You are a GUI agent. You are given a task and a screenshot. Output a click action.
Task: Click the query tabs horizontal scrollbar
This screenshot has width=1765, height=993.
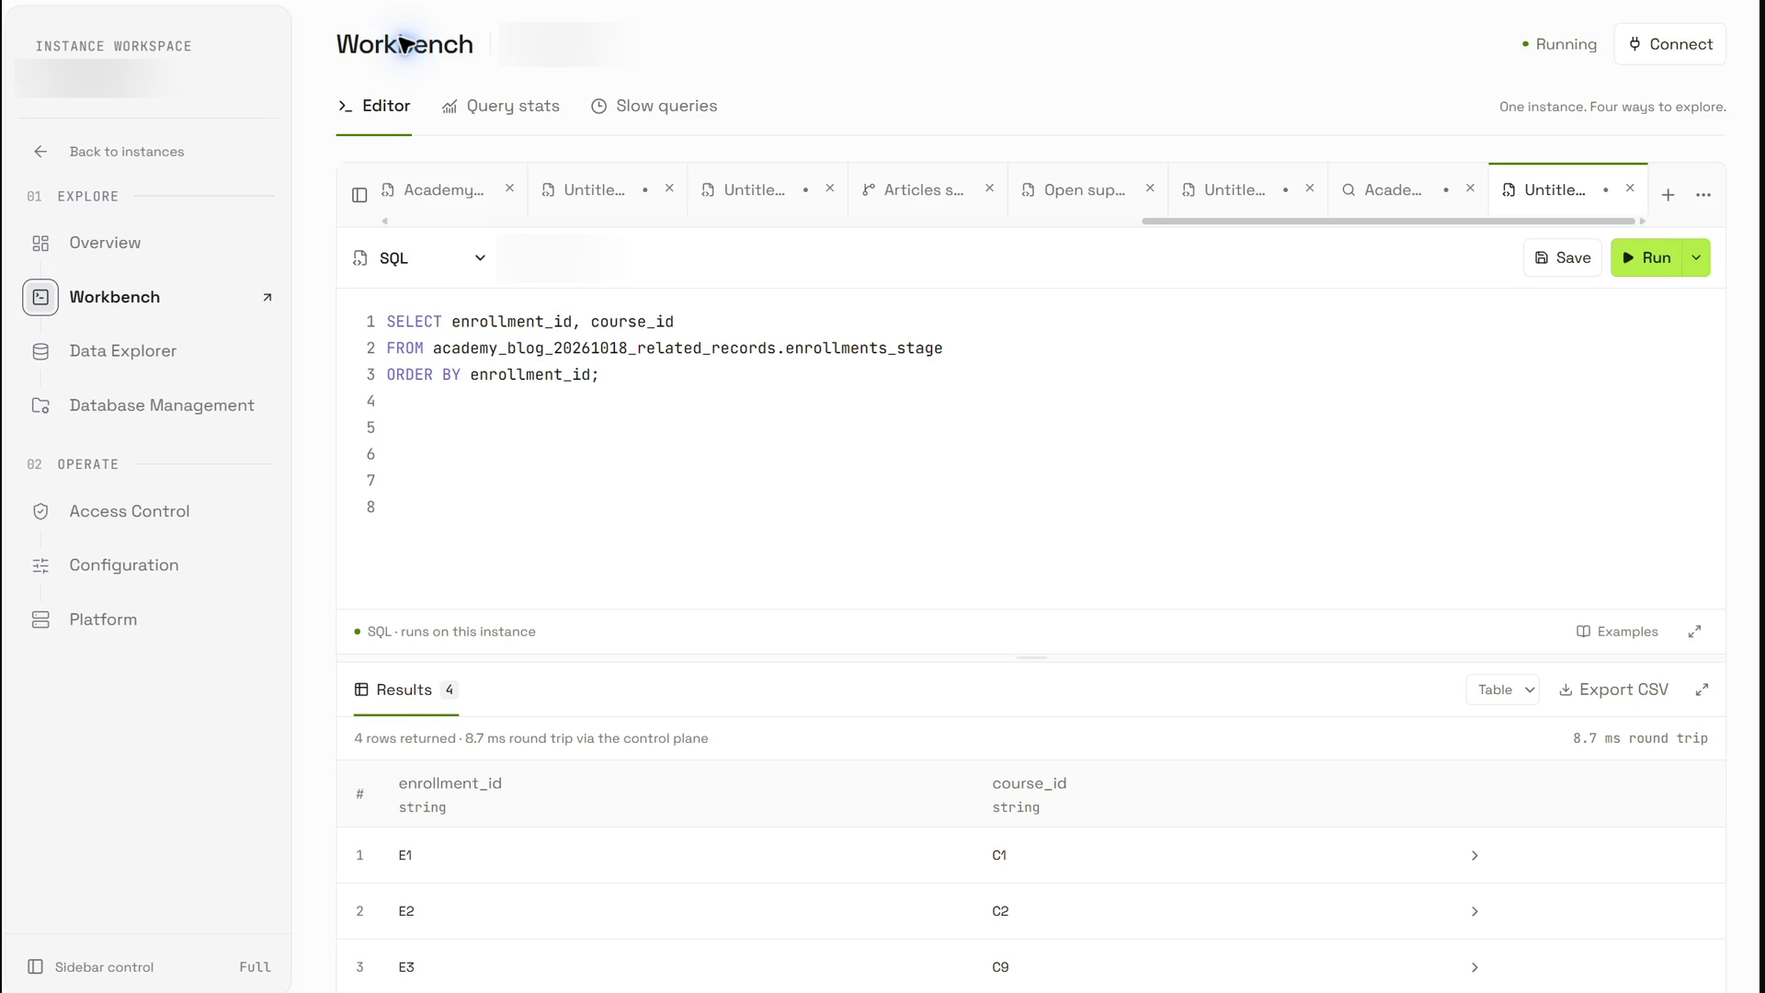(x=1388, y=222)
